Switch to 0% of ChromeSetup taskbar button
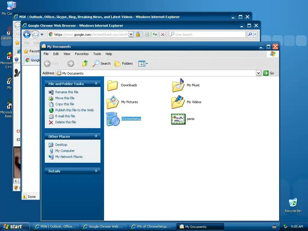 tap(152, 227)
